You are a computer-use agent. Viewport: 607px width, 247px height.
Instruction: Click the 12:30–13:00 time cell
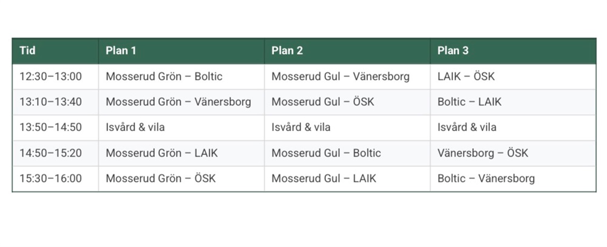50,77
